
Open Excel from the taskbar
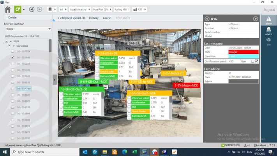click(135, 152)
